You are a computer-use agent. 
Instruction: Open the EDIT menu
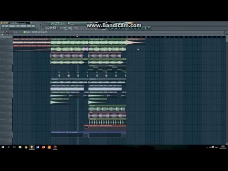(7, 26)
